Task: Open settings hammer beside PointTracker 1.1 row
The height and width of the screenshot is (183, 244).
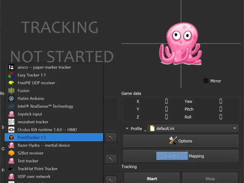Action: [x=111, y=137]
